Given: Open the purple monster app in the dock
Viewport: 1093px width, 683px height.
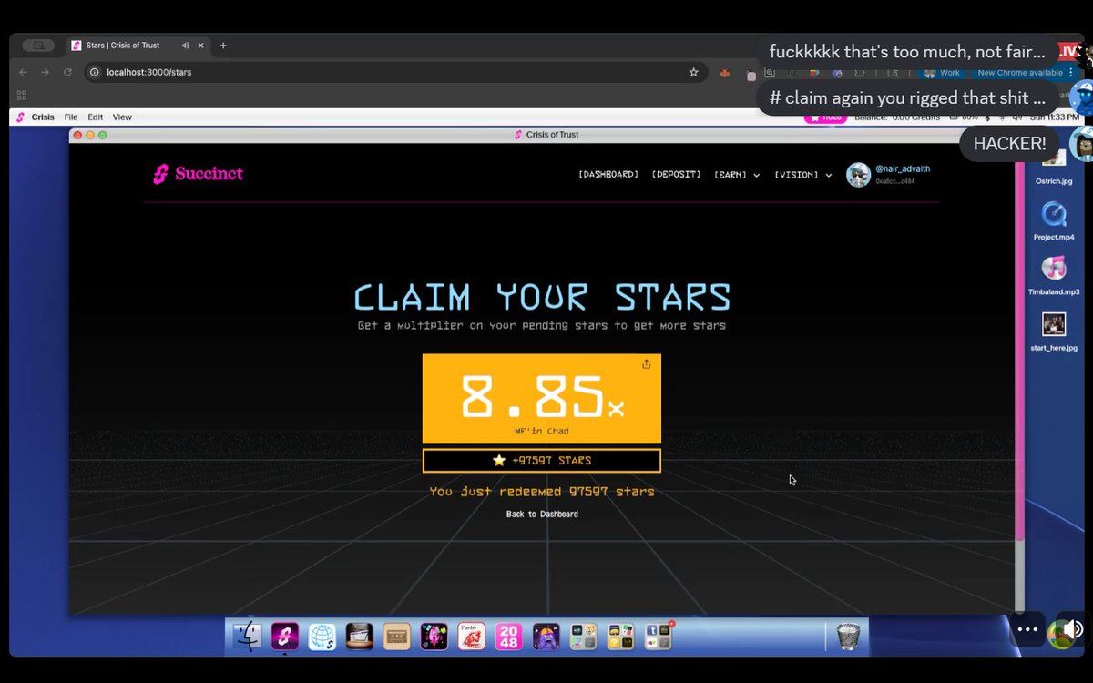Looking at the screenshot, I should [x=546, y=636].
